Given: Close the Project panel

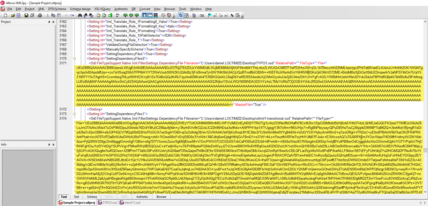Looking at the screenshot, I should click(x=53, y=22).
